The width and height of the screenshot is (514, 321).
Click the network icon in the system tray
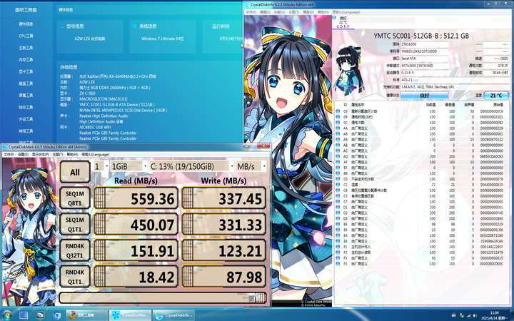tap(468, 315)
